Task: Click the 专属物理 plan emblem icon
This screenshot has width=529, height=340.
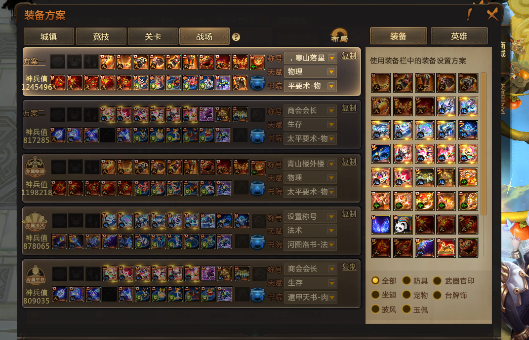Action: 36,166
